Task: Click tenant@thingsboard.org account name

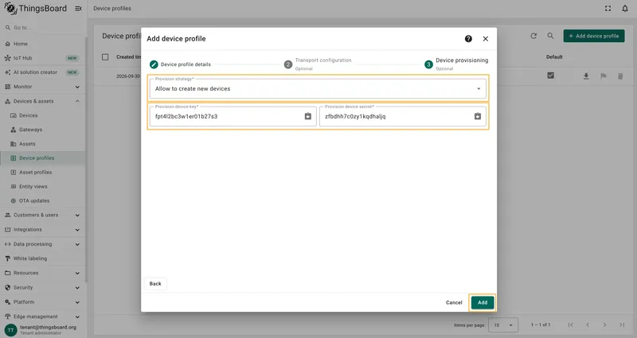Action: click(48, 328)
